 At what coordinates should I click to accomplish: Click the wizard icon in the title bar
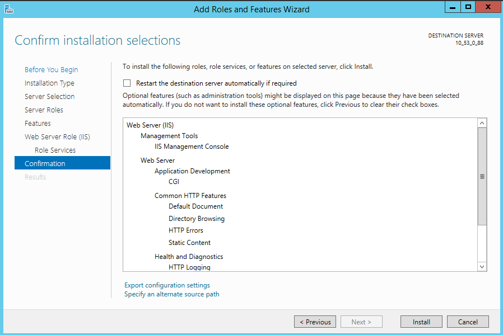click(x=8, y=8)
